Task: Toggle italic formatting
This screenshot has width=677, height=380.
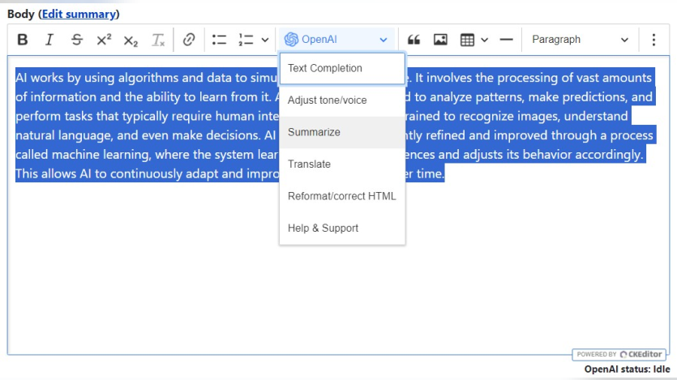Action: point(49,40)
